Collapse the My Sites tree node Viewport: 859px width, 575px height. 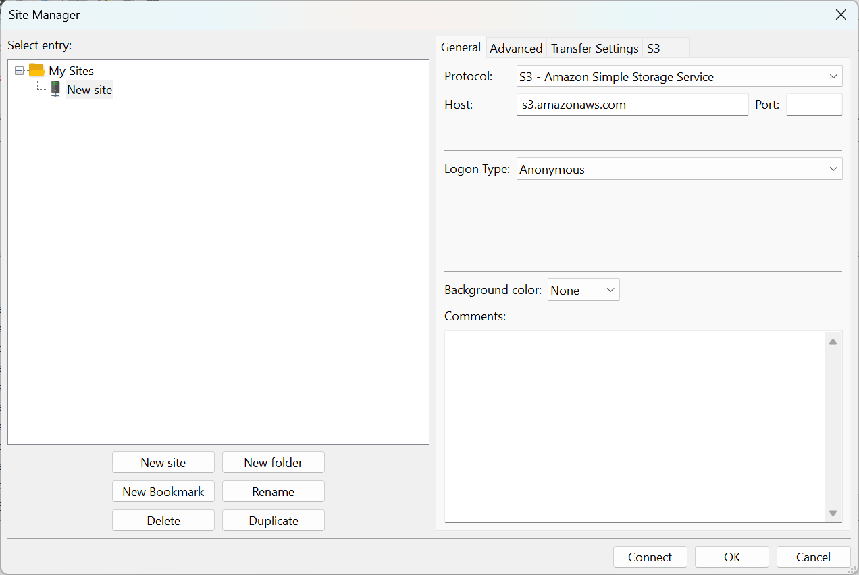pyautogui.click(x=19, y=70)
